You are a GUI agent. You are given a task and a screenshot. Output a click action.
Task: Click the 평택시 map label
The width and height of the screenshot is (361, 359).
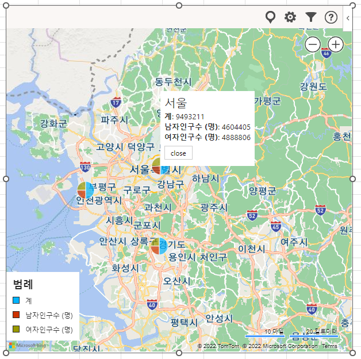coord(184,322)
